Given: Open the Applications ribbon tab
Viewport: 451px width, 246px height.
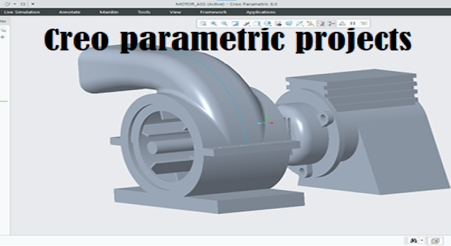Looking at the screenshot, I should click(261, 12).
